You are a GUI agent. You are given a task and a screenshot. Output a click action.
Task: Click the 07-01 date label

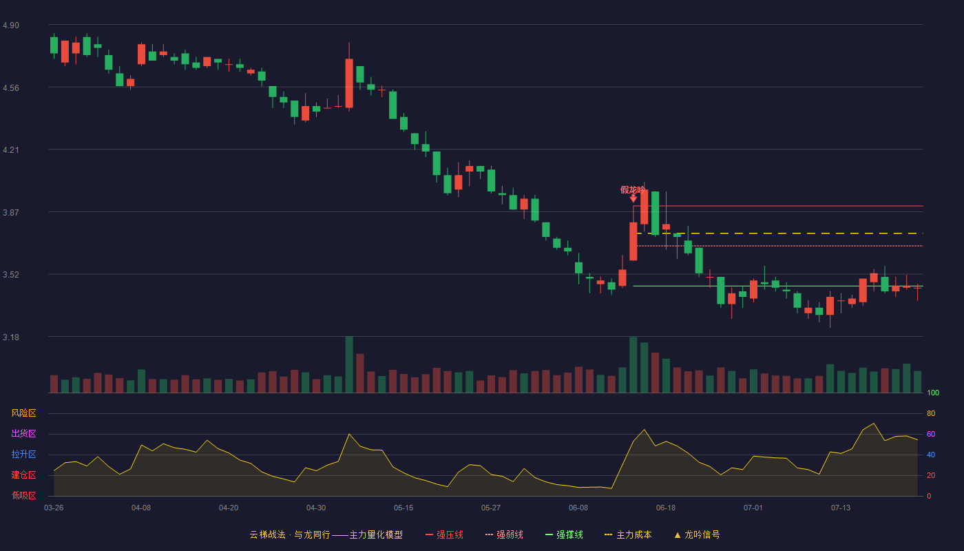tap(753, 508)
